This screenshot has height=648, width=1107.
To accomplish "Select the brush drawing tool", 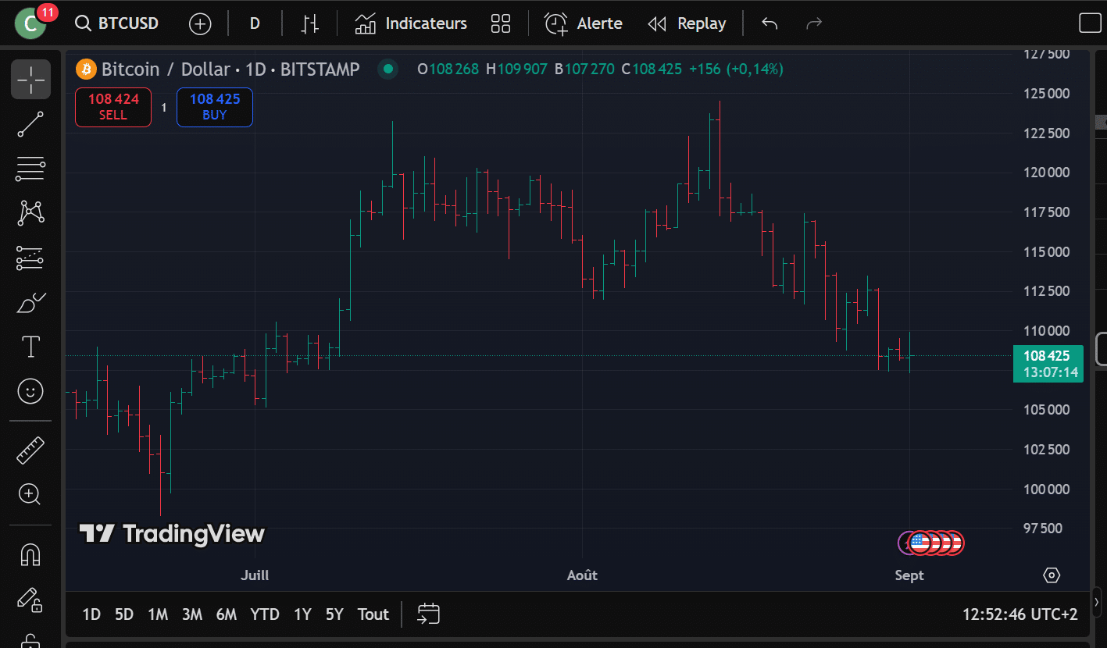I will point(30,302).
